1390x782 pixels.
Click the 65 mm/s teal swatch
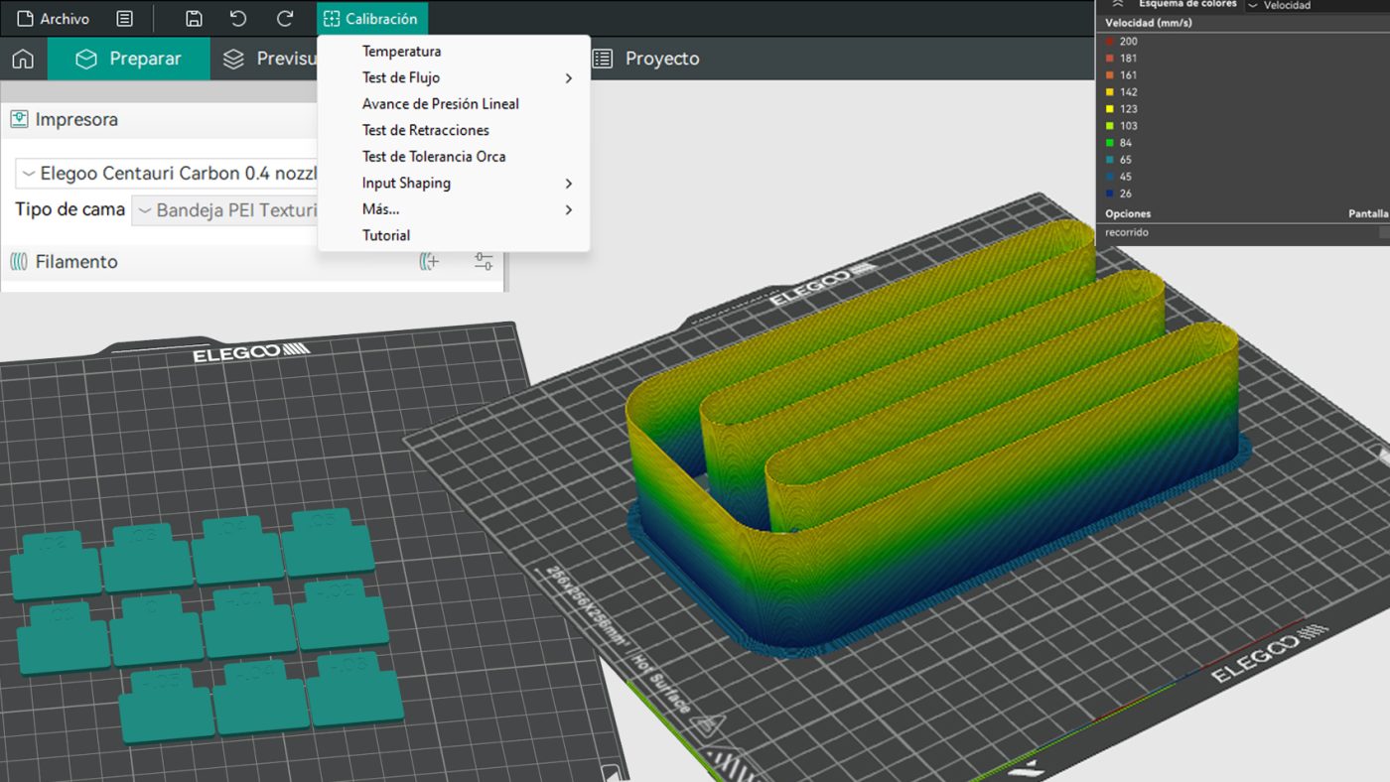(1110, 160)
